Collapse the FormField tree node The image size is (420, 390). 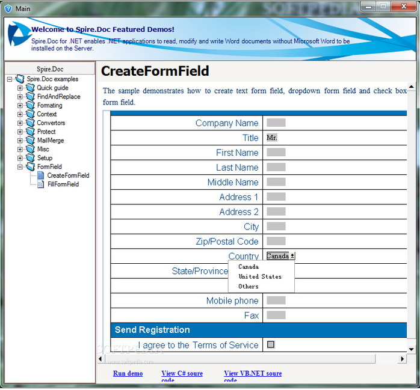pos(20,167)
